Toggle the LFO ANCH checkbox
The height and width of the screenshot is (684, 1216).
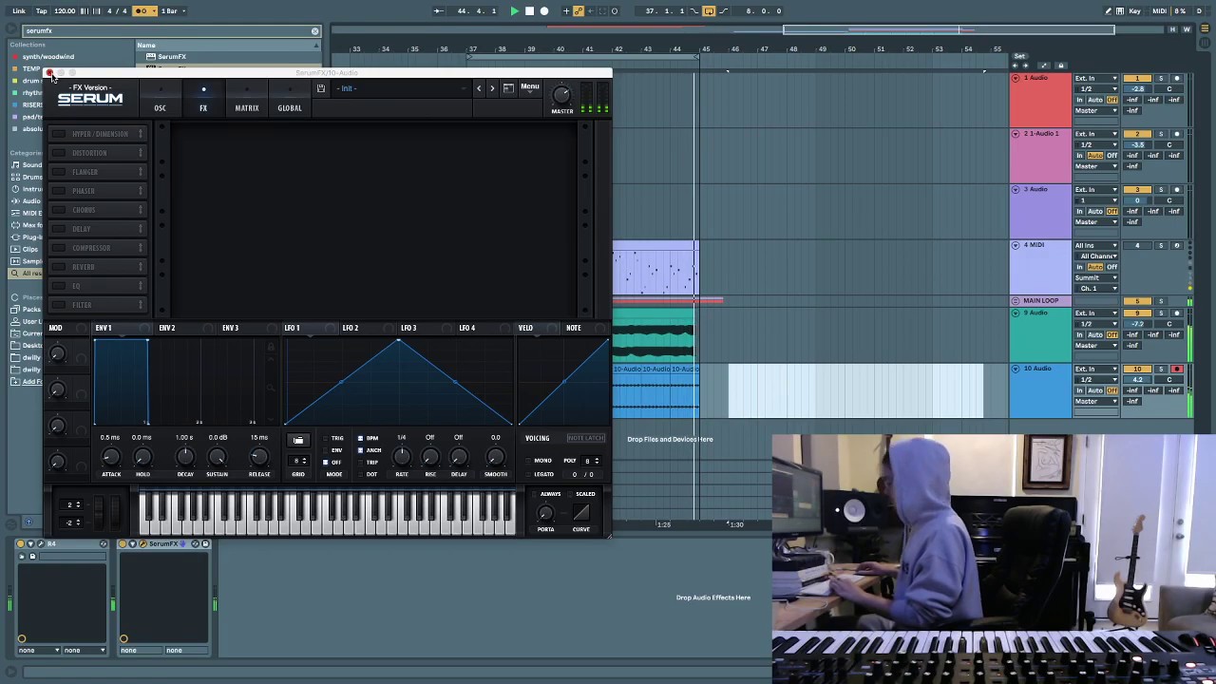click(x=361, y=450)
